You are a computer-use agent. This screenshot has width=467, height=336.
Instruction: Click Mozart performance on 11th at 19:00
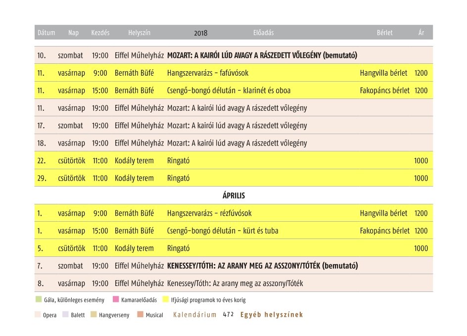pyautogui.click(x=237, y=108)
